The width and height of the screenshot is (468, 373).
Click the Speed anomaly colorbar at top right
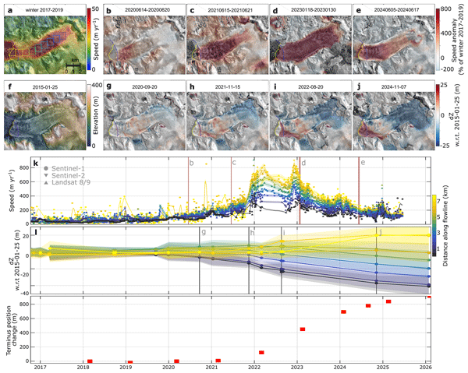pos(438,40)
